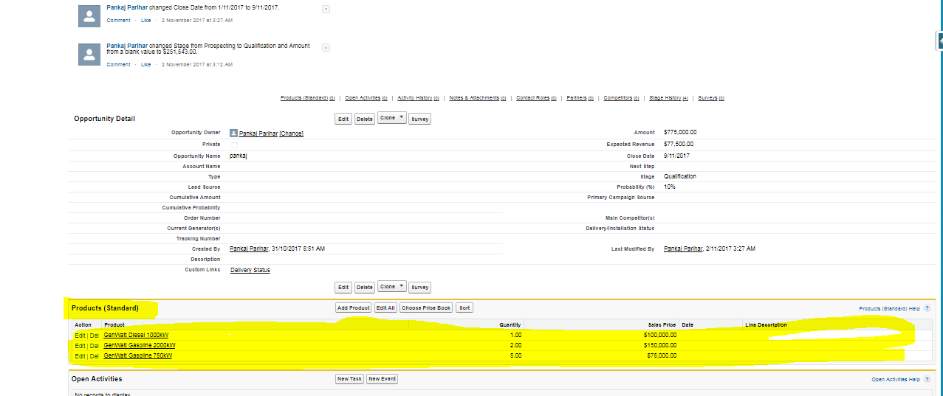This screenshot has width=943, height=396.
Task: Expand the top Clone dropdown button
Action: 391,118
